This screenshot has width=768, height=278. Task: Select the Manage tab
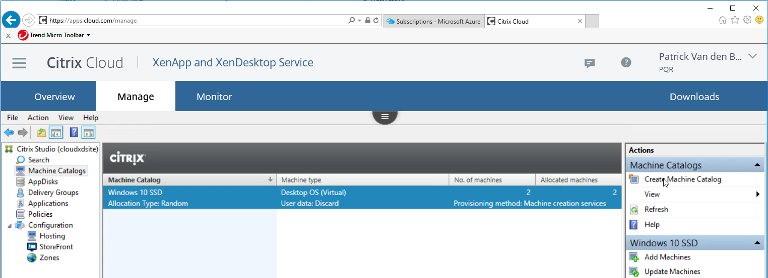click(136, 97)
